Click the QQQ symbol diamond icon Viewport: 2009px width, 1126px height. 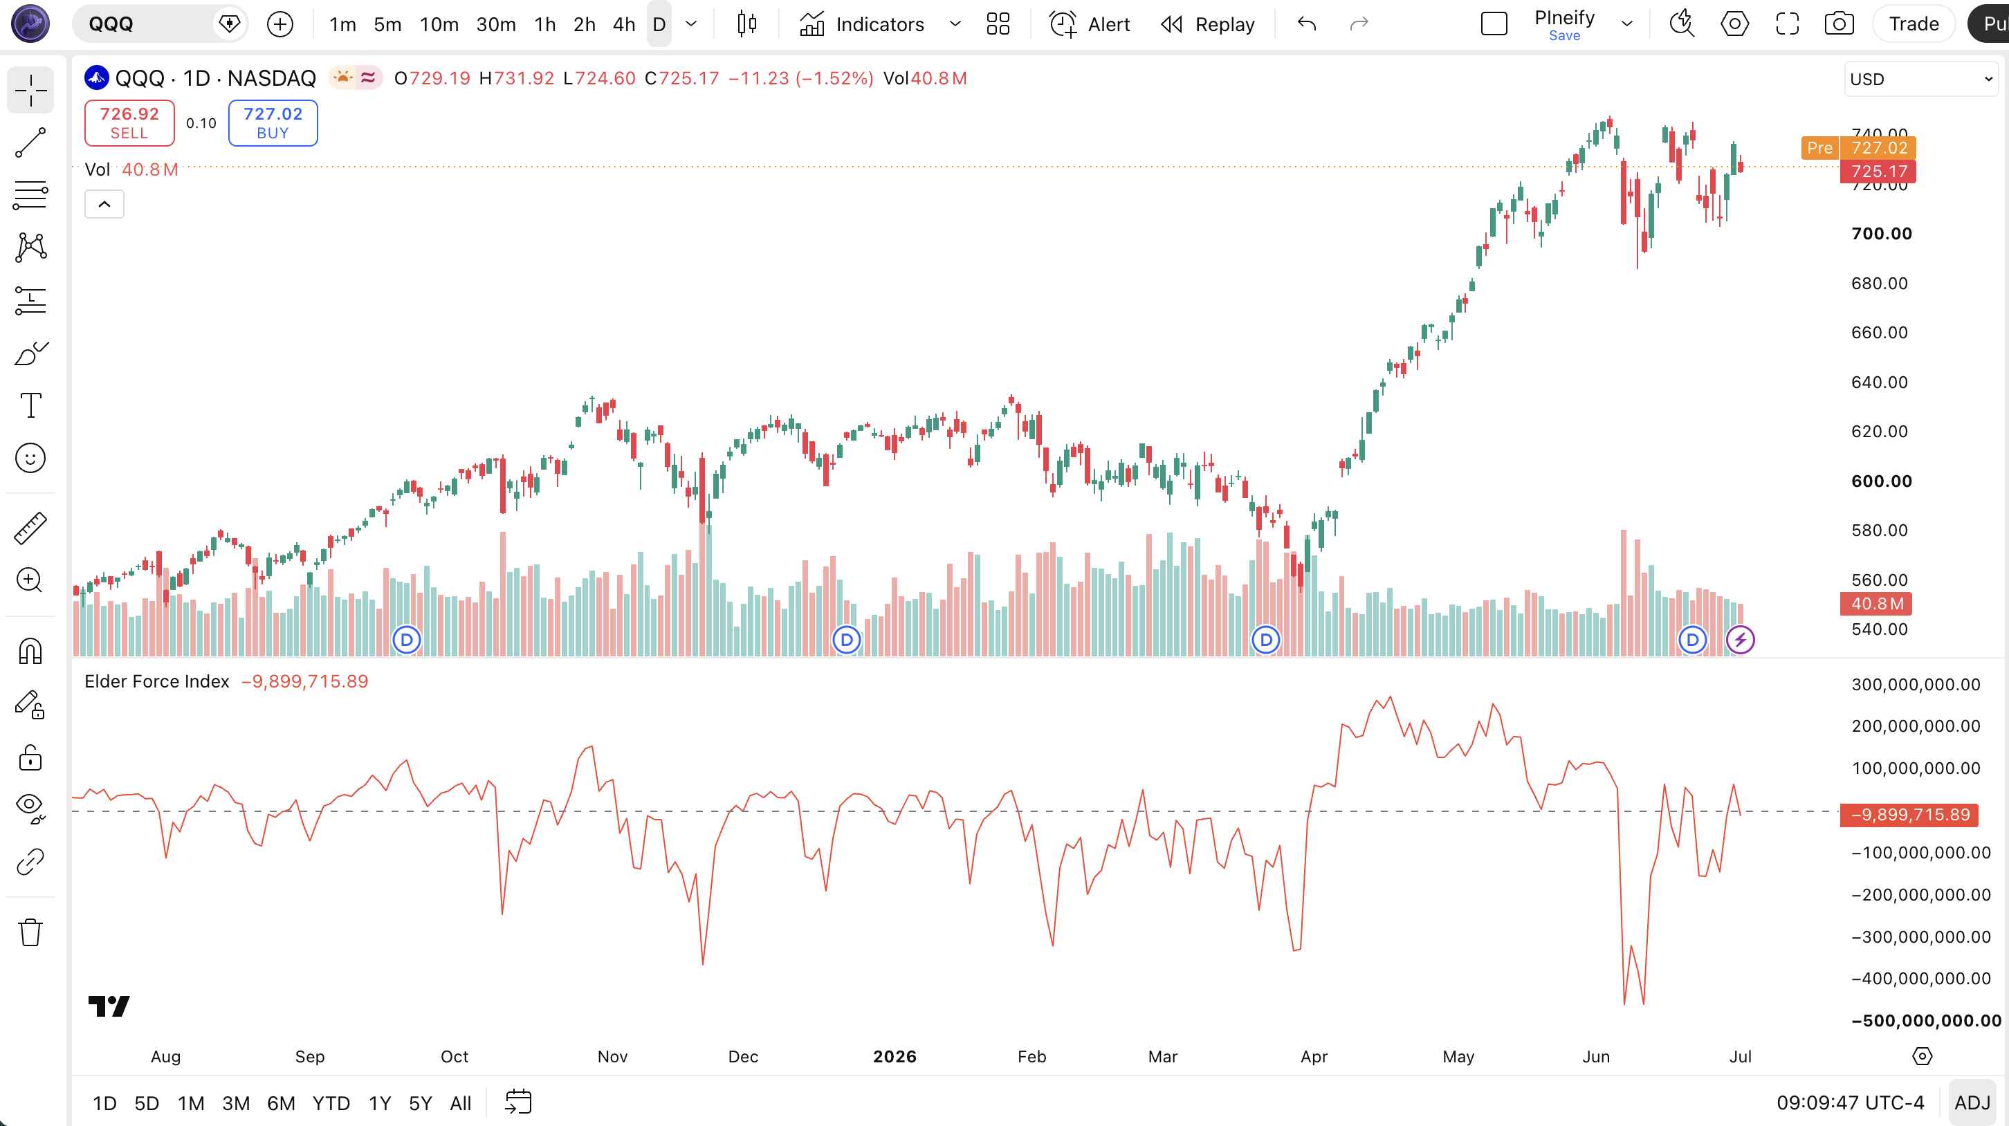click(229, 24)
